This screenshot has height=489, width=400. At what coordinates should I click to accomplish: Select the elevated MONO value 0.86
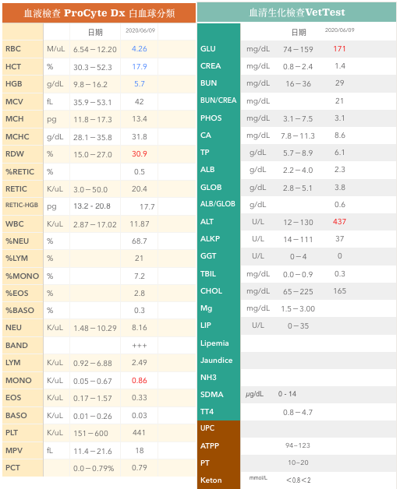click(140, 381)
